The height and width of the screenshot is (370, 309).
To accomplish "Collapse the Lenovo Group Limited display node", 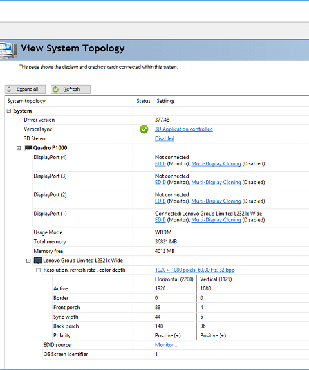I will tap(28, 261).
